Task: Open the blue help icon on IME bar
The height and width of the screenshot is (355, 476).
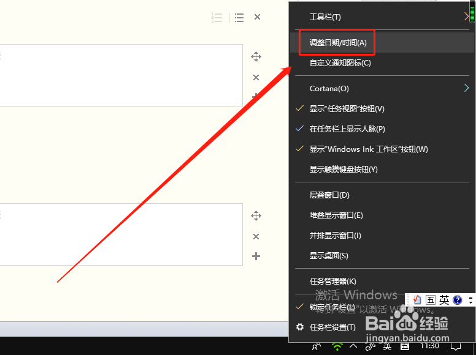Action: (457, 300)
